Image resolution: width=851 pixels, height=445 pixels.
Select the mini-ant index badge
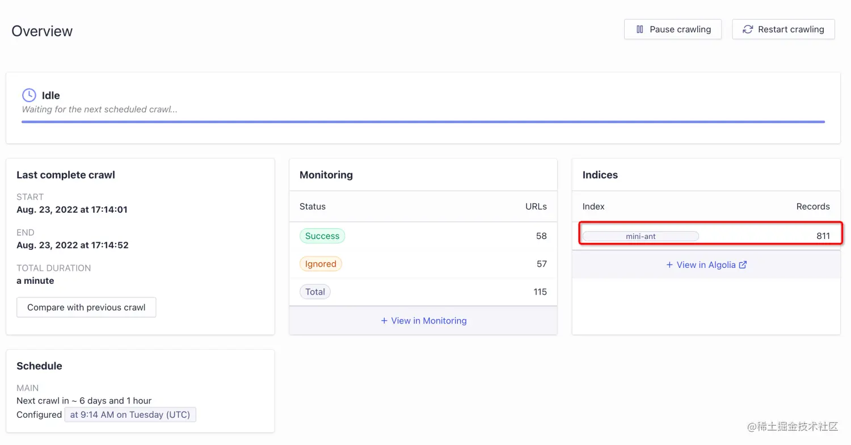(641, 236)
